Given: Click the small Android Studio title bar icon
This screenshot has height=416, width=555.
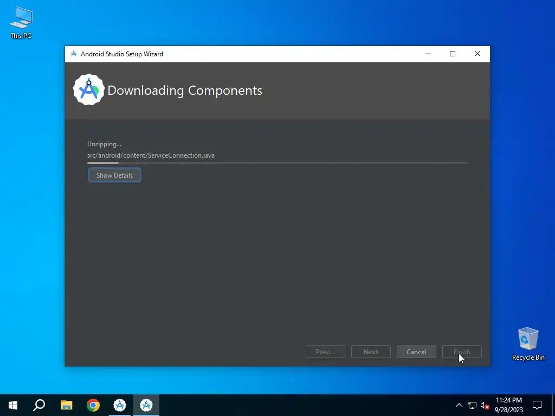Looking at the screenshot, I should tap(74, 54).
